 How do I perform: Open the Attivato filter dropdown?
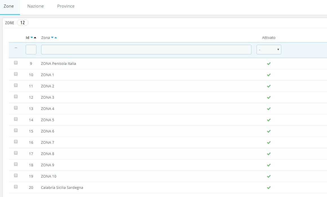(x=269, y=50)
